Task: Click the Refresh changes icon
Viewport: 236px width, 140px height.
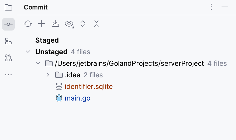Action: pyautogui.click(x=28, y=24)
